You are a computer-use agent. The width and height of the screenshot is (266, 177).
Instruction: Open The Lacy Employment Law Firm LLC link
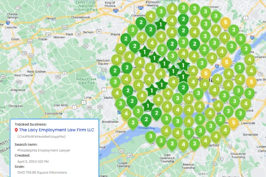56,130
